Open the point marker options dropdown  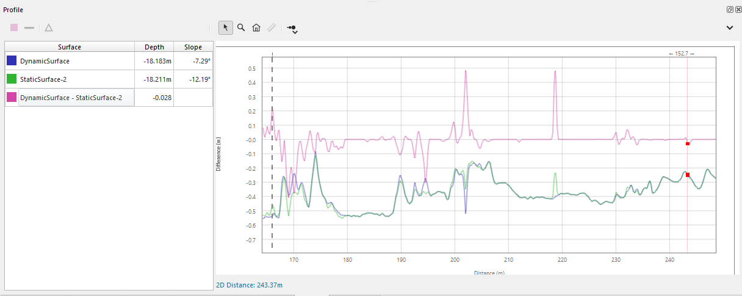pyautogui.click(x=292, y=28)
